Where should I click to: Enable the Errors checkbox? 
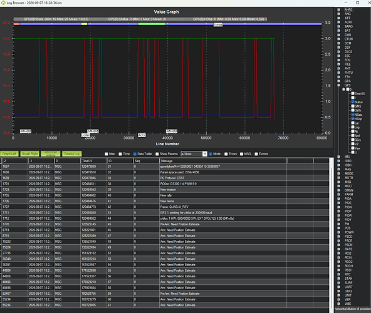click(226, 154)
